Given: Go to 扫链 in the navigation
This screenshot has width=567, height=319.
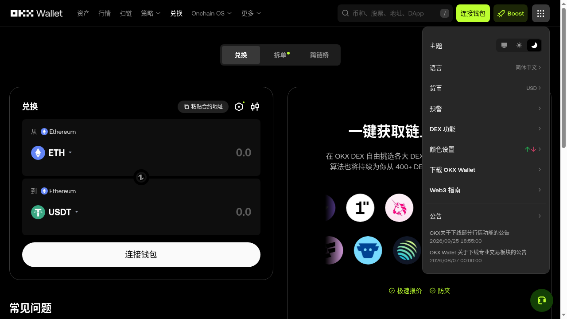Looking at the screenshot, I should (126, 13).
